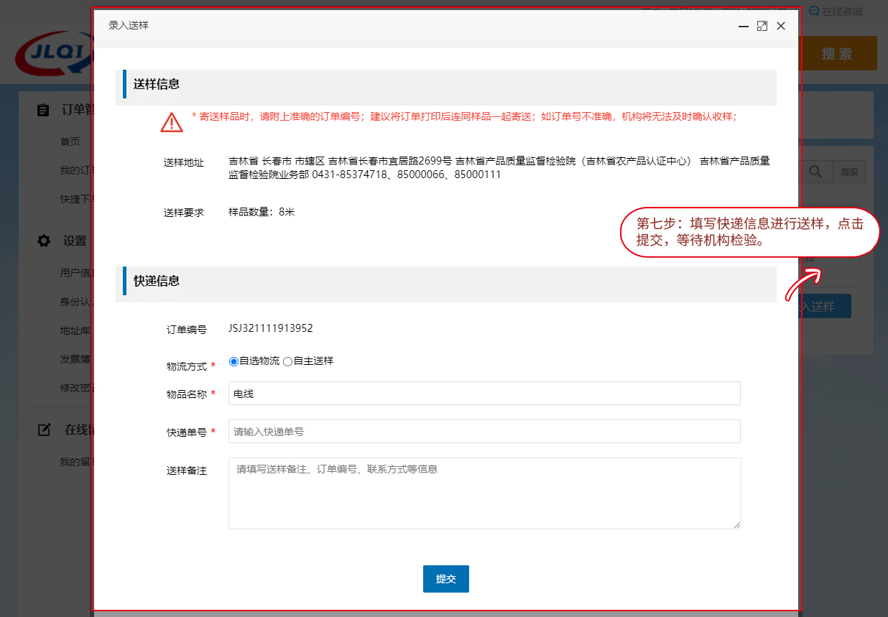The height and width of the screenshot is (617, 888).
Task: Close the 录入送样 dialog
Action: [x=781, y=26]
